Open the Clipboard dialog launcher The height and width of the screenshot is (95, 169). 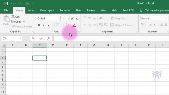coord(33,32)
